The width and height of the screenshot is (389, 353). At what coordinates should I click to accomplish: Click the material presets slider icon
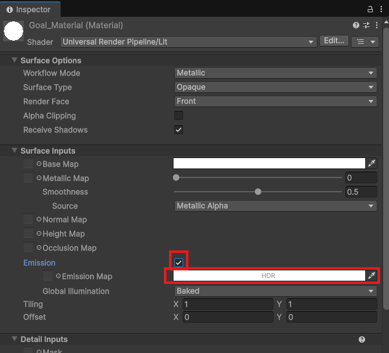point(367,25)
